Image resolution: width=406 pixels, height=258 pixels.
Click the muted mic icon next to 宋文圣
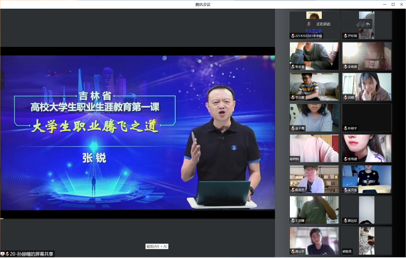click(x=345, y=190)
